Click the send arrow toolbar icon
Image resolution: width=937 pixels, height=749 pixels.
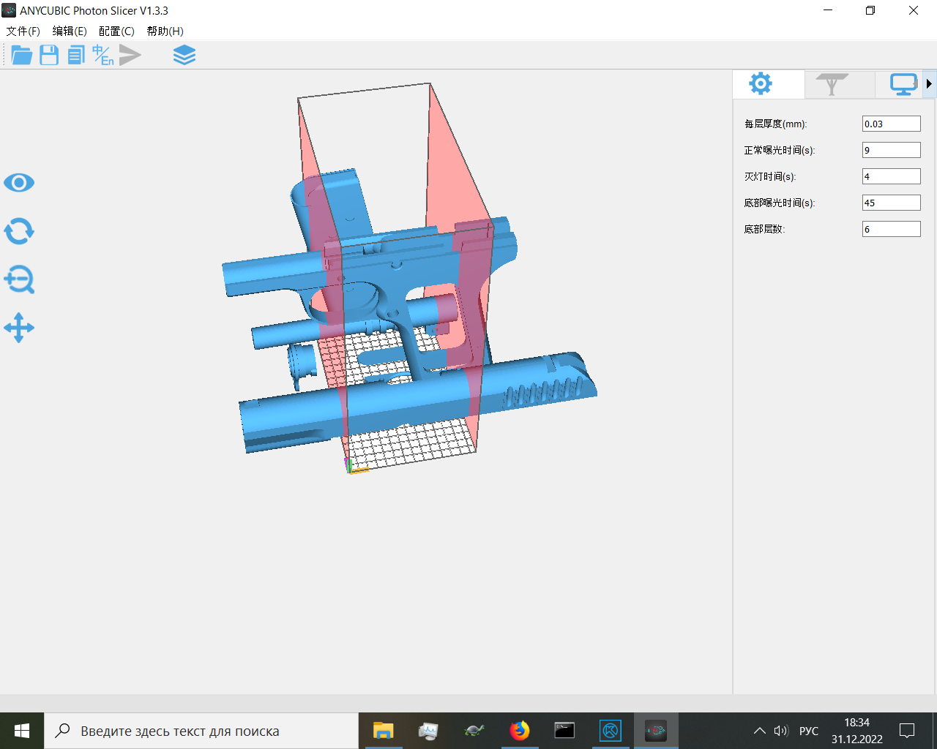(x=130, y=55)
